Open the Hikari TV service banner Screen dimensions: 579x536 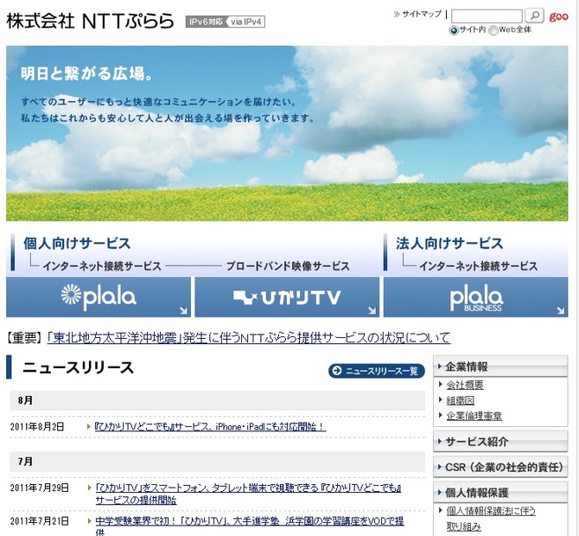287,297
